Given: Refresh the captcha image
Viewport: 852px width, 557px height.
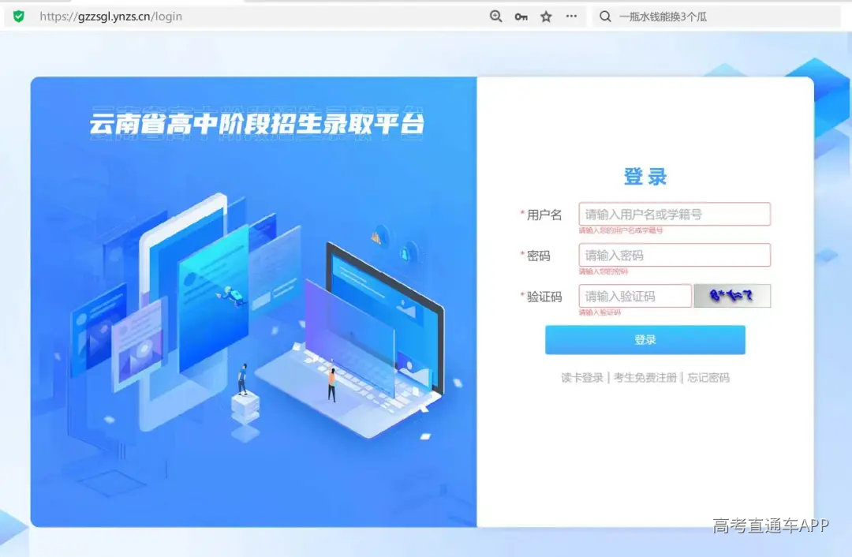Looking at the screenshot, I should 732,296.
